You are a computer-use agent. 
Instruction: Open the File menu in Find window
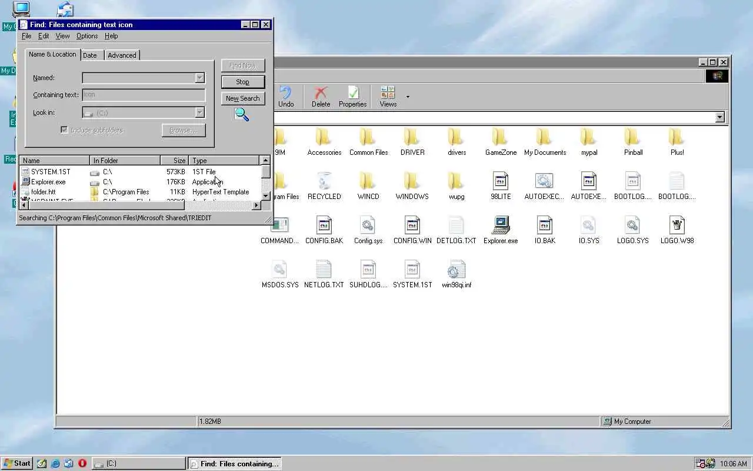[26, 36]
